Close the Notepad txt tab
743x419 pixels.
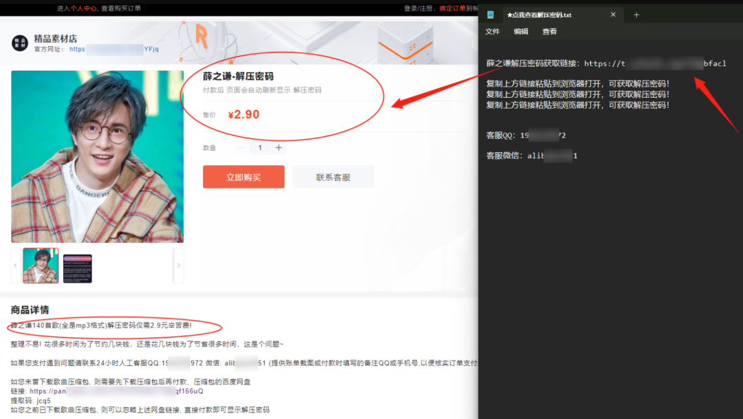[613, 14]
